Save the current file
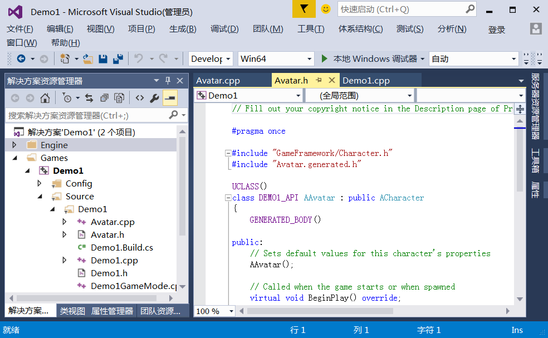This screenshot has width=548, height=338. 102,58
